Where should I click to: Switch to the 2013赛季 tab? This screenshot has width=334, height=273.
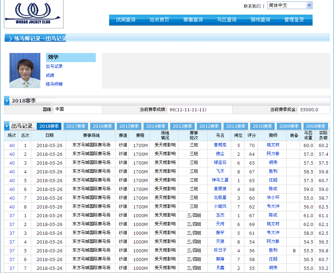[182, 126]
